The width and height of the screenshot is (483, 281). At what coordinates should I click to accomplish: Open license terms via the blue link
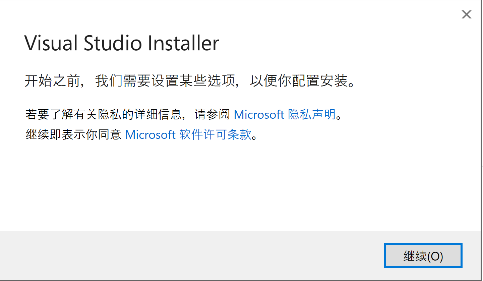tap(188, 134)
